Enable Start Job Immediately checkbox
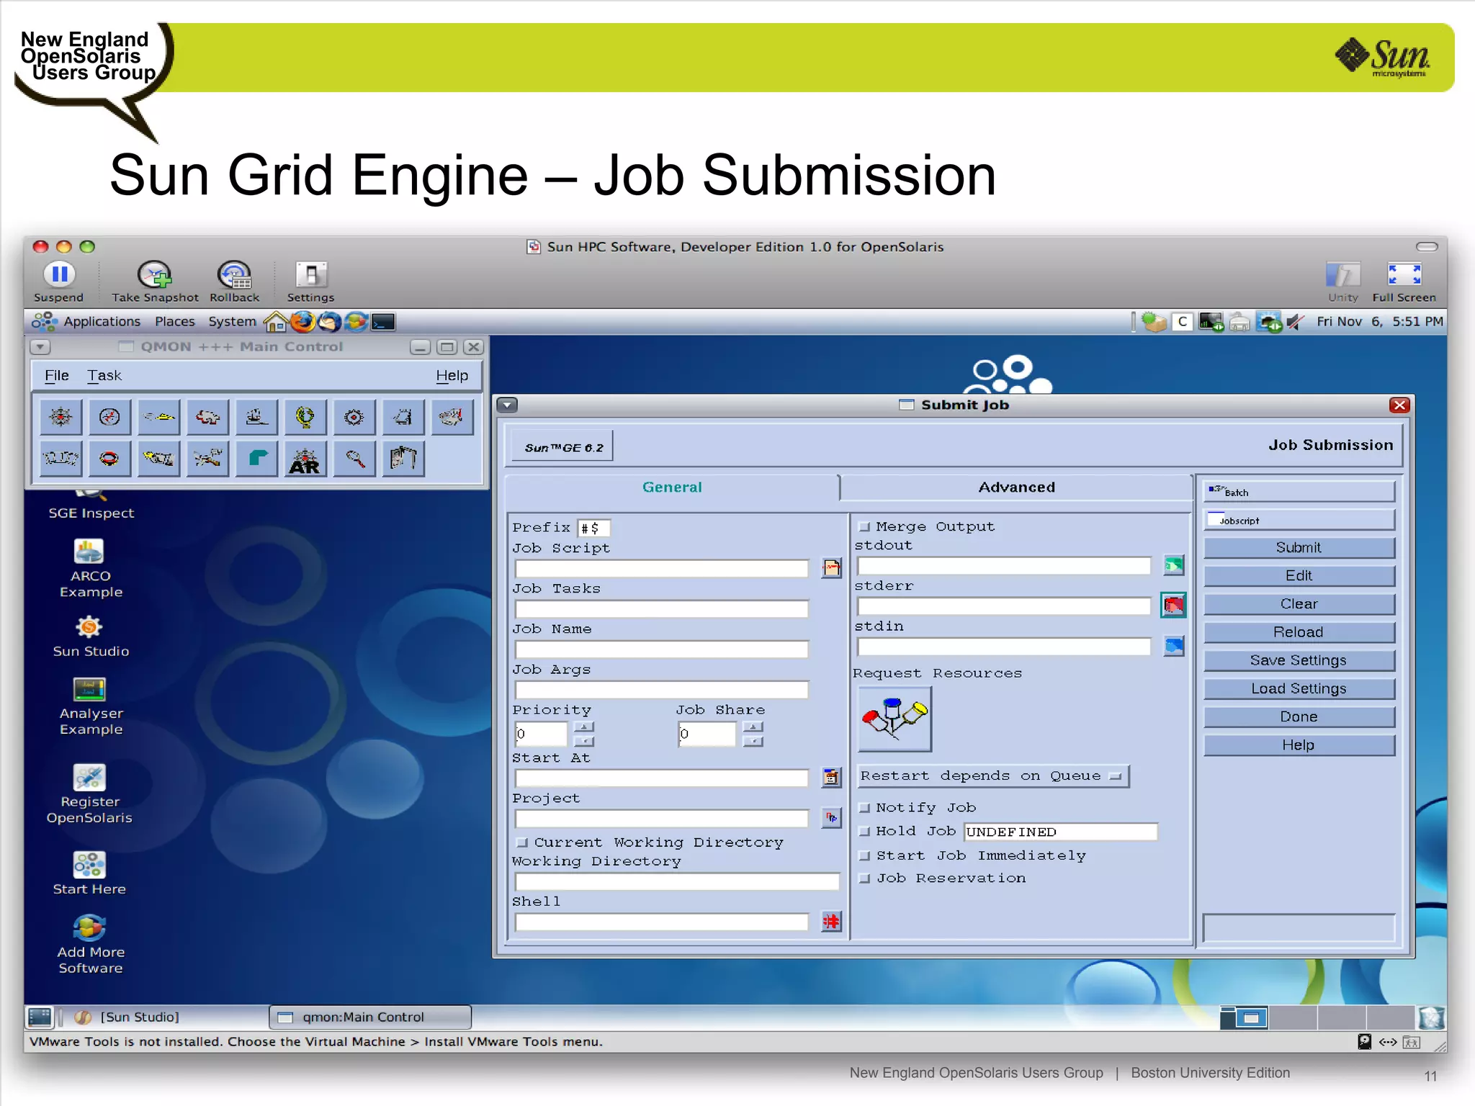The width and height of the screenshot is (1475, 1106). (x=864, y=856)
